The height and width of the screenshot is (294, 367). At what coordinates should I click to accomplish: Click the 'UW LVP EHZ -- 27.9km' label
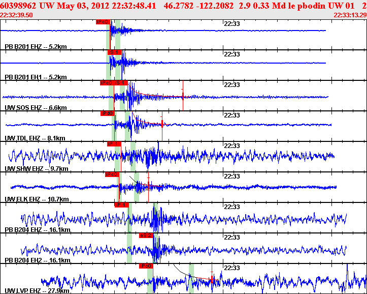coord(37,291)
